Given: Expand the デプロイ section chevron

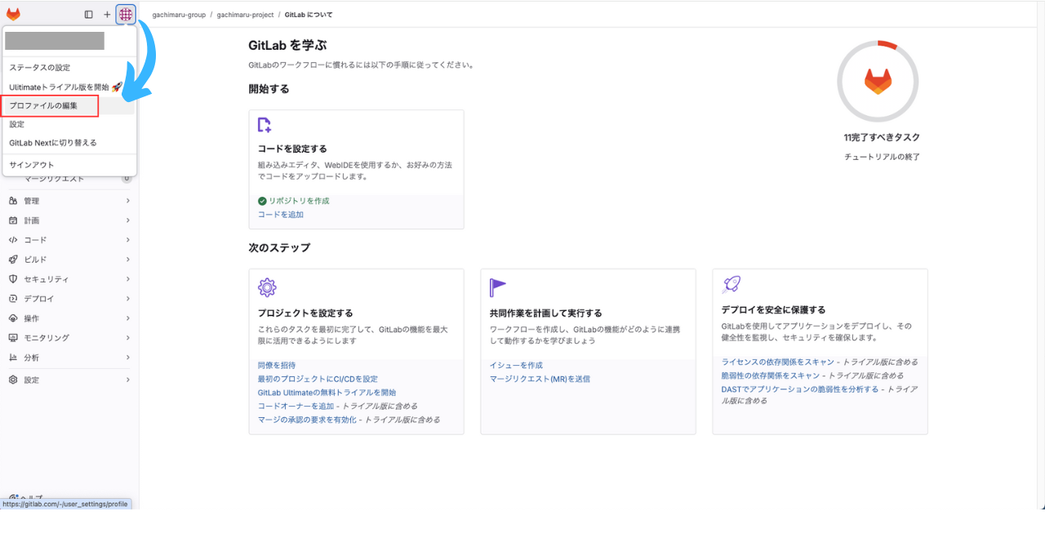Looking at the screenshot, I should (x=128, y=299).
